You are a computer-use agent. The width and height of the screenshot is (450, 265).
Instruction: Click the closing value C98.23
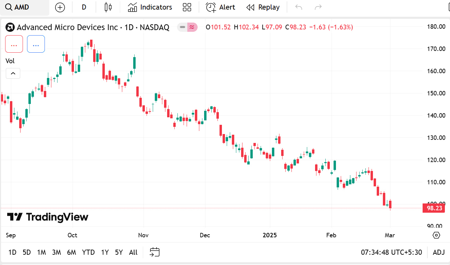click(x=296, y=27)
